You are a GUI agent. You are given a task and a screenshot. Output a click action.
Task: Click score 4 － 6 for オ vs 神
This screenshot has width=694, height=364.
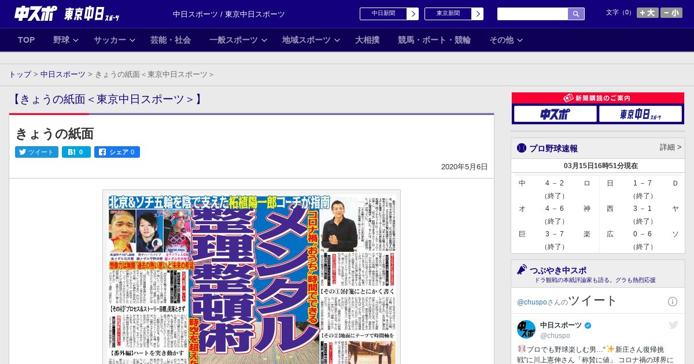[555, 209]
